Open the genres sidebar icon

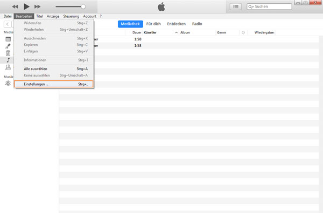[8, 67]
